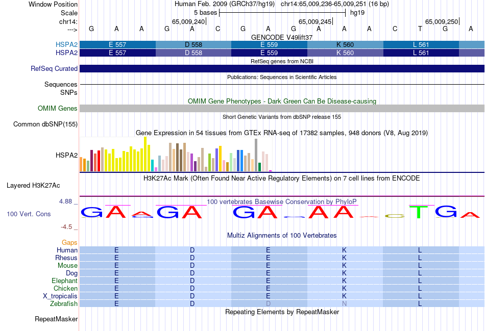
Task: Click the light blue HSPA2 gene track label
Action: pyautogui.click(x=66, y=44)
